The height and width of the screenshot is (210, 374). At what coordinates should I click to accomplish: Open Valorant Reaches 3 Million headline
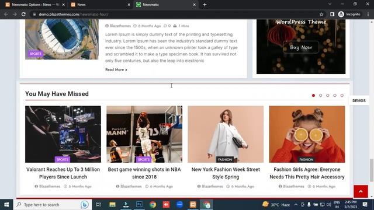[63, 173]
